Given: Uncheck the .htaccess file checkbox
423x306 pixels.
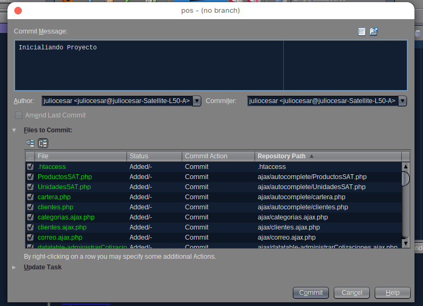Looking at the screenshot, I should (30, 167).
